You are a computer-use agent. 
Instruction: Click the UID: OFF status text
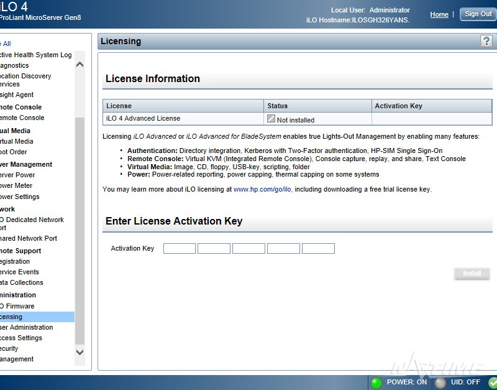tap(465, 382)
